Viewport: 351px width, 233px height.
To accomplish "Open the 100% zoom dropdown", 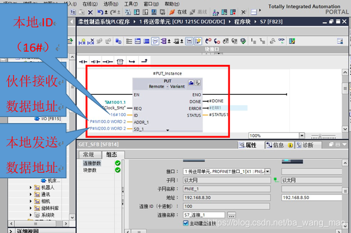I will click(x=302, y=135).
